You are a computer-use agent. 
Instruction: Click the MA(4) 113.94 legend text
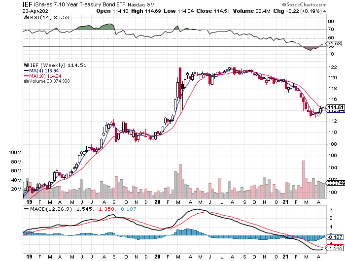(44, 71)
